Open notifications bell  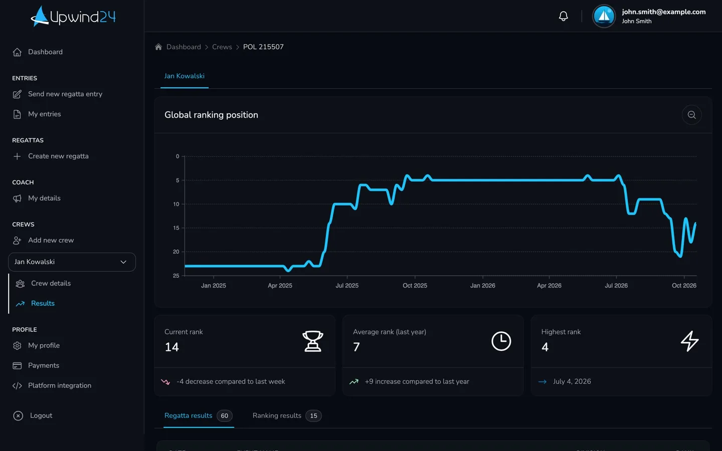pyautogui.click(x=564, y=16)
